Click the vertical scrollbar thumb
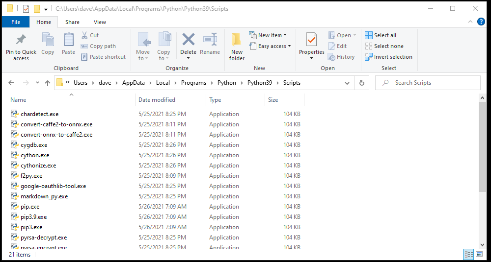The image size is (491, 262). pyautogui.click(x=482, y=147)
